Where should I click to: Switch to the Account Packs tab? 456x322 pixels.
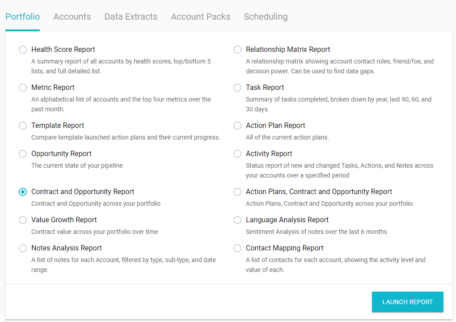point(200,17)
